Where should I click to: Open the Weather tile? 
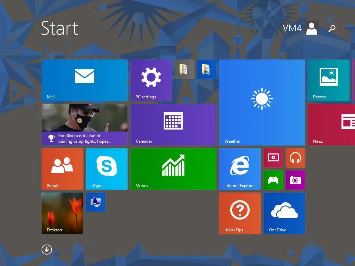tap(262, 103)
